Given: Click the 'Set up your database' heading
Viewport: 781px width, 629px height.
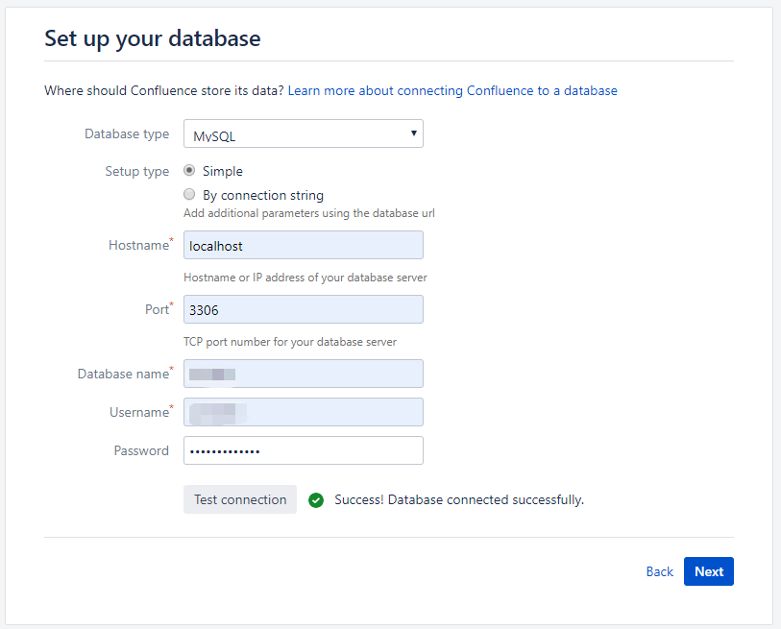Looking at the screenshot, I should pos(153,38).
